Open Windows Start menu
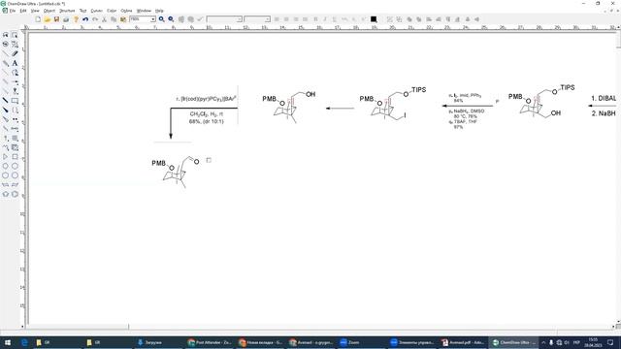The width and height of the screenshot is (621, 349). [7, 342]
